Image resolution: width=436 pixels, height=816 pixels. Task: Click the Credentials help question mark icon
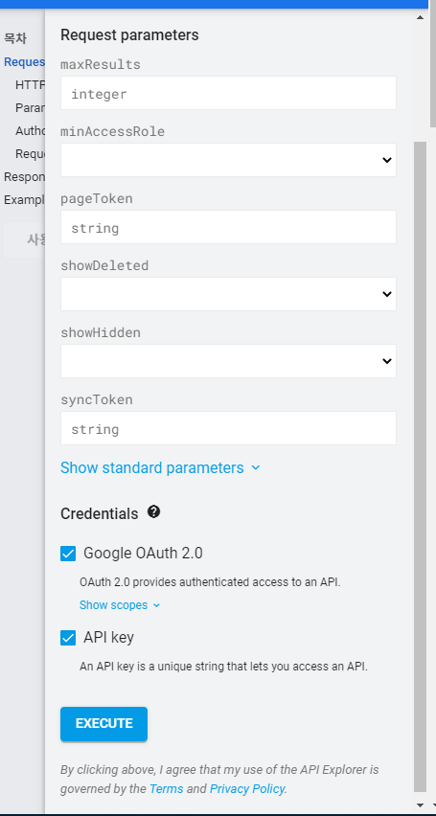tap(153, 512)
